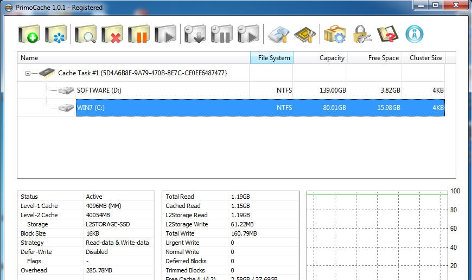This screenshot has height=280, width=472.
Task: Open the options box-with-gear icon
Action: point(335,34)
